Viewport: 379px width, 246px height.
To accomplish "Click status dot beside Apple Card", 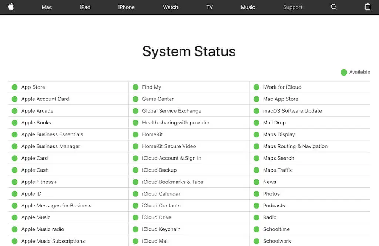I will (x=14, y=158).
